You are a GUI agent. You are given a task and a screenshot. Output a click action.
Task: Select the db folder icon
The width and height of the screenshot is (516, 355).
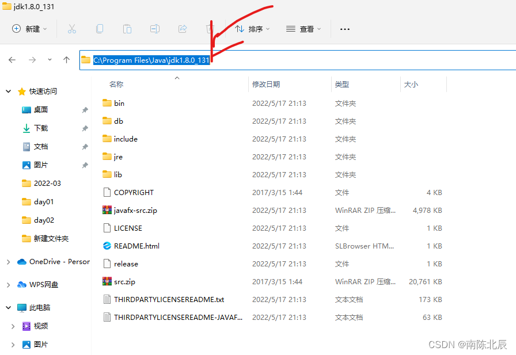(x=107, y=121)
